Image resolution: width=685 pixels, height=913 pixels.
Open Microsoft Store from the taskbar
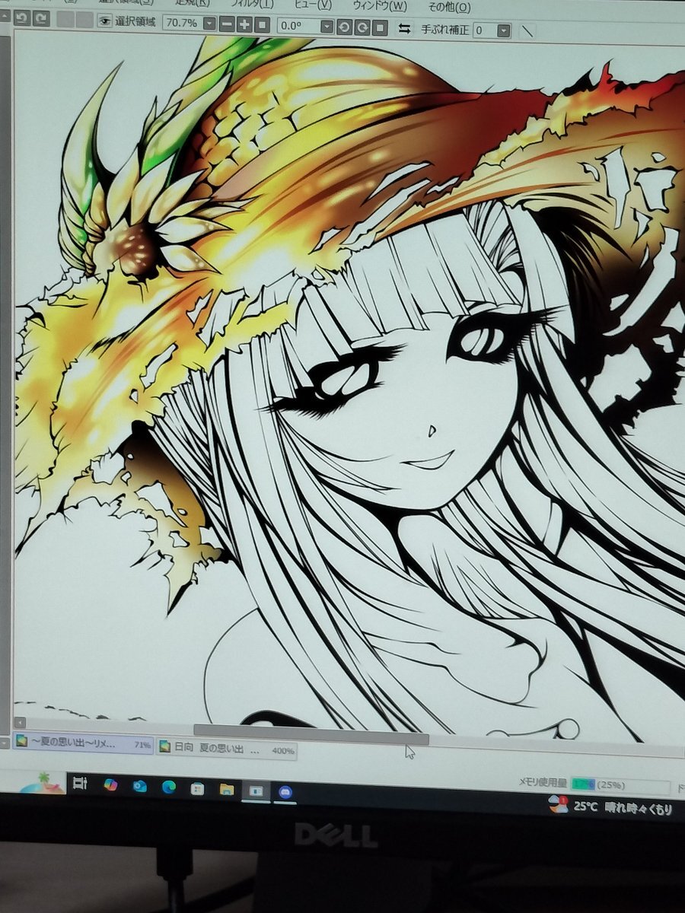(198, 789)
